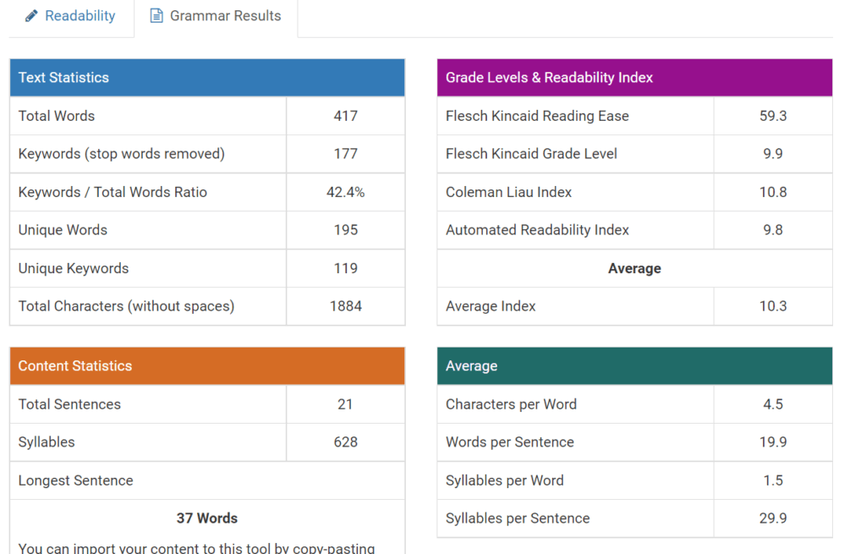The height and width of the screenshot is (554, 866).
Task: Open the Grammar Results tab
Action: (x=225, y=16)
